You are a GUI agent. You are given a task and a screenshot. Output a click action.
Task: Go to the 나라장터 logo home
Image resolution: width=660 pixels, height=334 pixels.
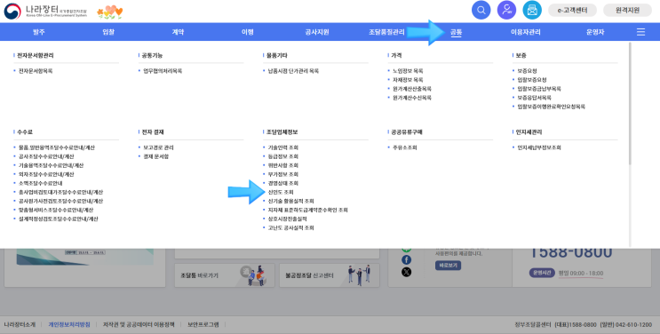point(45,11)
